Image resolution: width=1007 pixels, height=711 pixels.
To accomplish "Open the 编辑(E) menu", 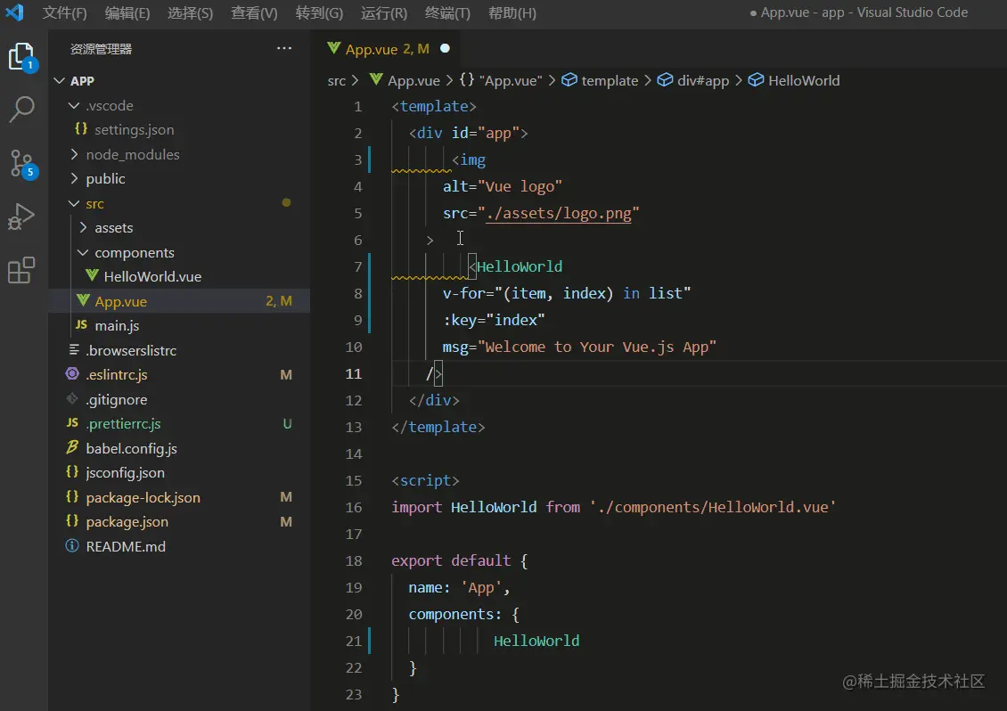I will (127, 12).
